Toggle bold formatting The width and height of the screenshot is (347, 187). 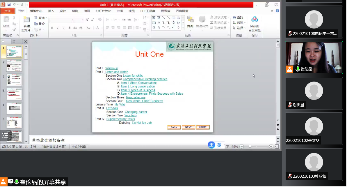click(52, 28)
